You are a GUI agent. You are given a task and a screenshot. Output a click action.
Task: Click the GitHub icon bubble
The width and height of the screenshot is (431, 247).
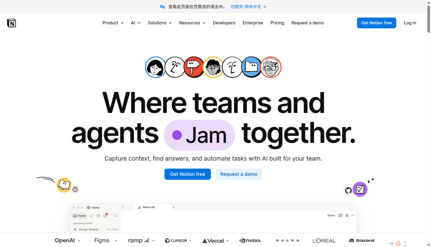[x=348, y=190]
